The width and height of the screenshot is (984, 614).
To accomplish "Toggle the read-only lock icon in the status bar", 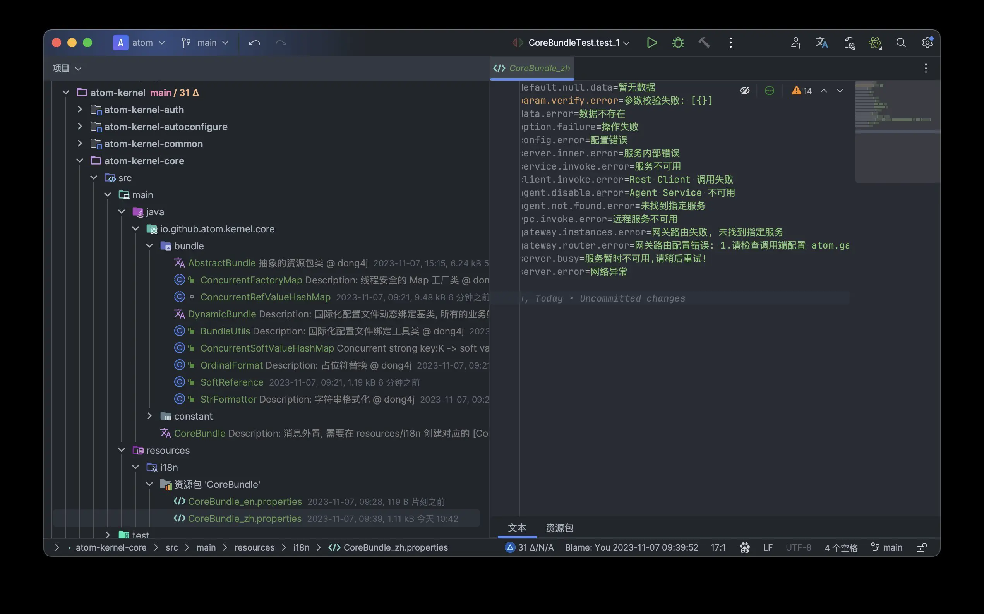I will tap(921, 547).
